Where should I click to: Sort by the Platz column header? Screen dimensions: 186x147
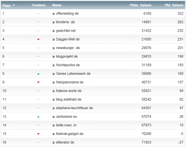(6, 6)
